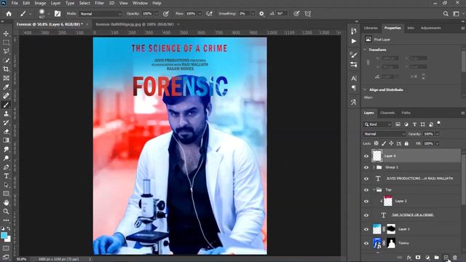466x262 pixels.
Task: Collapse the Transform section
Action: 365,49
